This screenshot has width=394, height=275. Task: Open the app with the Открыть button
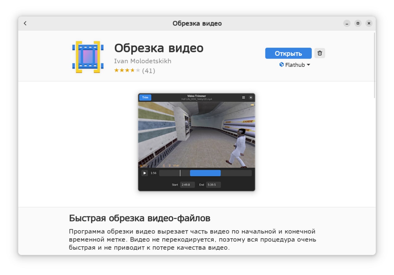point(288,53)
